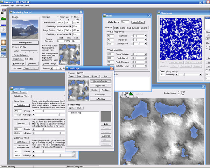The width and height of the screenshot is (210, 168).
Task: Click the Effects button in Landscape
Action: point(100,99)
